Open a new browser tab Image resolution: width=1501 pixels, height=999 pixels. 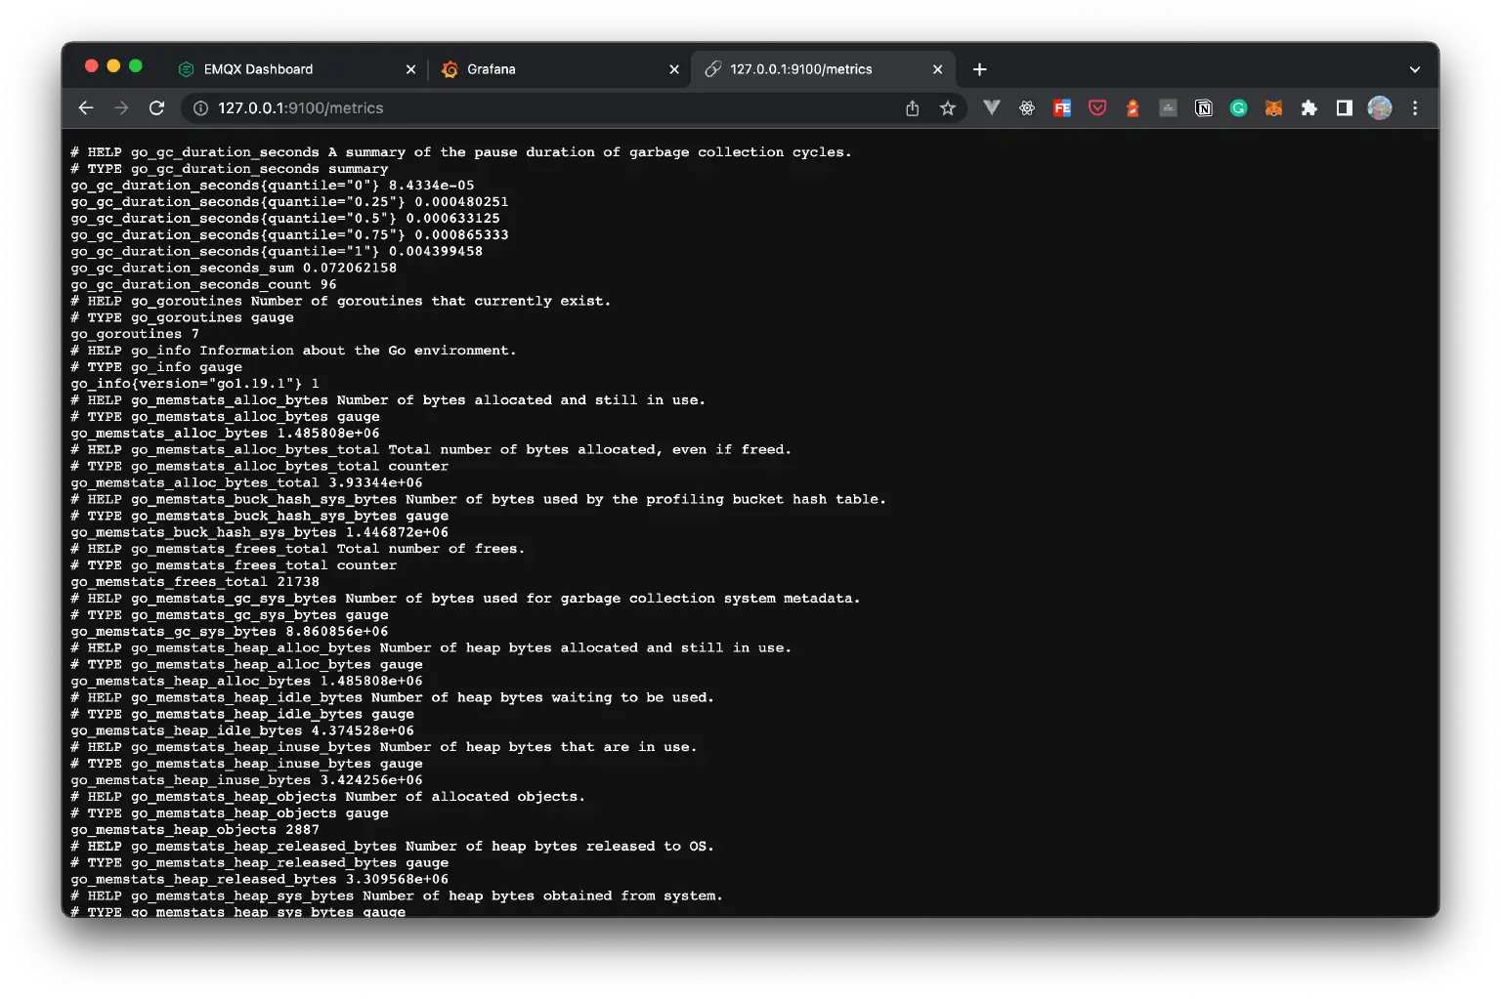pyautogui.click(x=978, y=68)
